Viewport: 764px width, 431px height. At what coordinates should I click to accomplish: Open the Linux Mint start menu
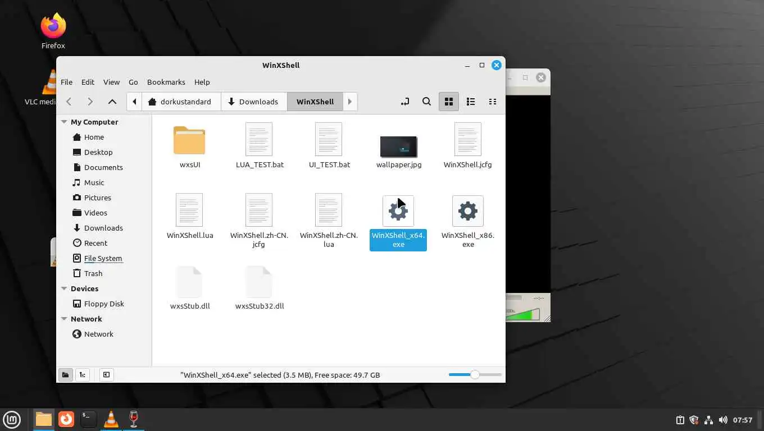click(12, 419)
